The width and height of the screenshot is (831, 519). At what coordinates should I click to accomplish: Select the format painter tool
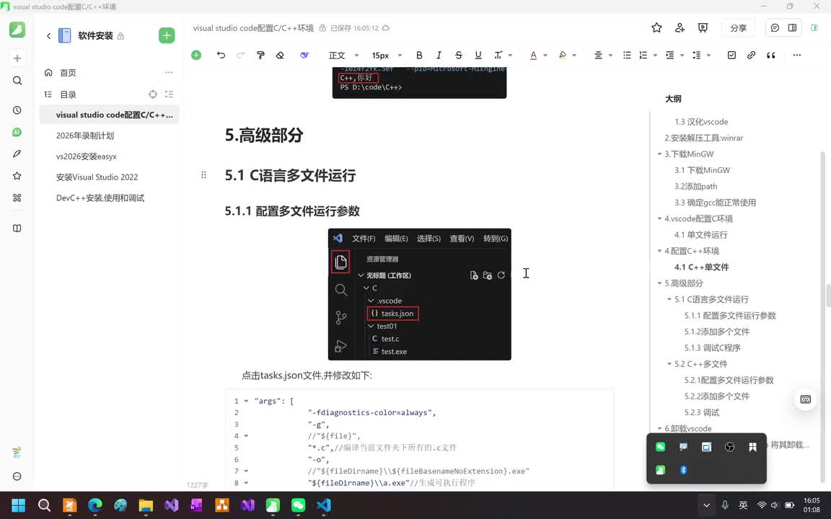point(260,55)
